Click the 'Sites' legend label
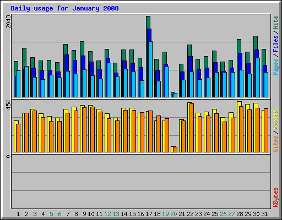 click(x=276, y=144)
